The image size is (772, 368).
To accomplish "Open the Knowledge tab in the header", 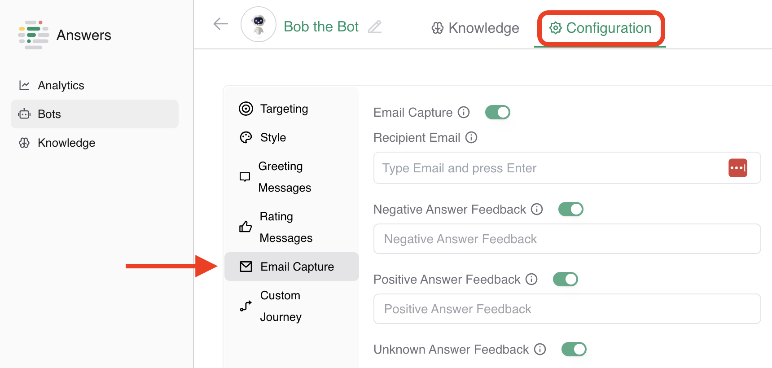I will tap(475, 28).
